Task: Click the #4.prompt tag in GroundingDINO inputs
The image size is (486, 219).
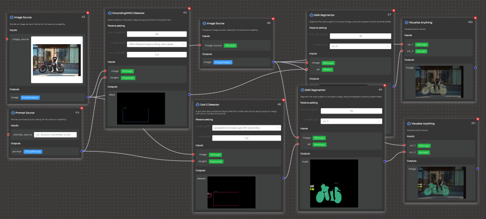Action: pyautogui.click(x=128, y=78)
